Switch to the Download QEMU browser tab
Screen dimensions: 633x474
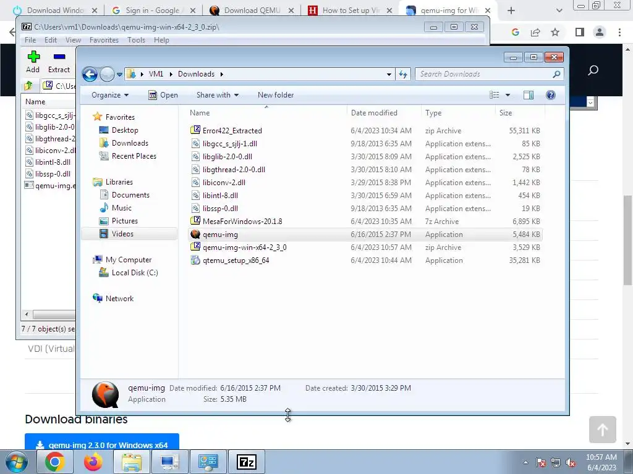click(x=252, y=10)
